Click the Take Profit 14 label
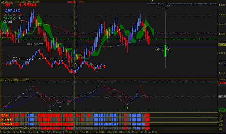The height and width of the screenshot is (134, 226). pyautogui.click(x=12, y=18)
